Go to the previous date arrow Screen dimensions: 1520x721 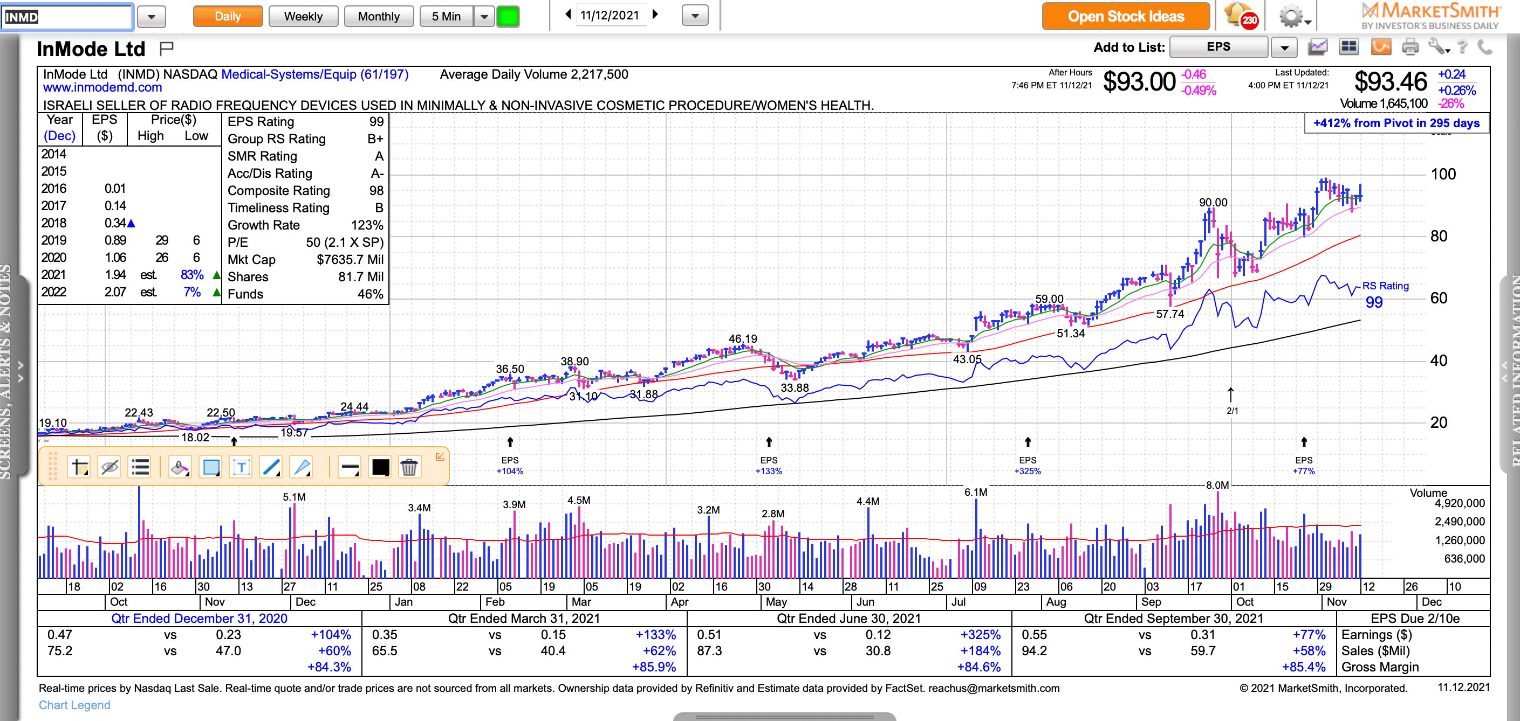click(567, 14)
